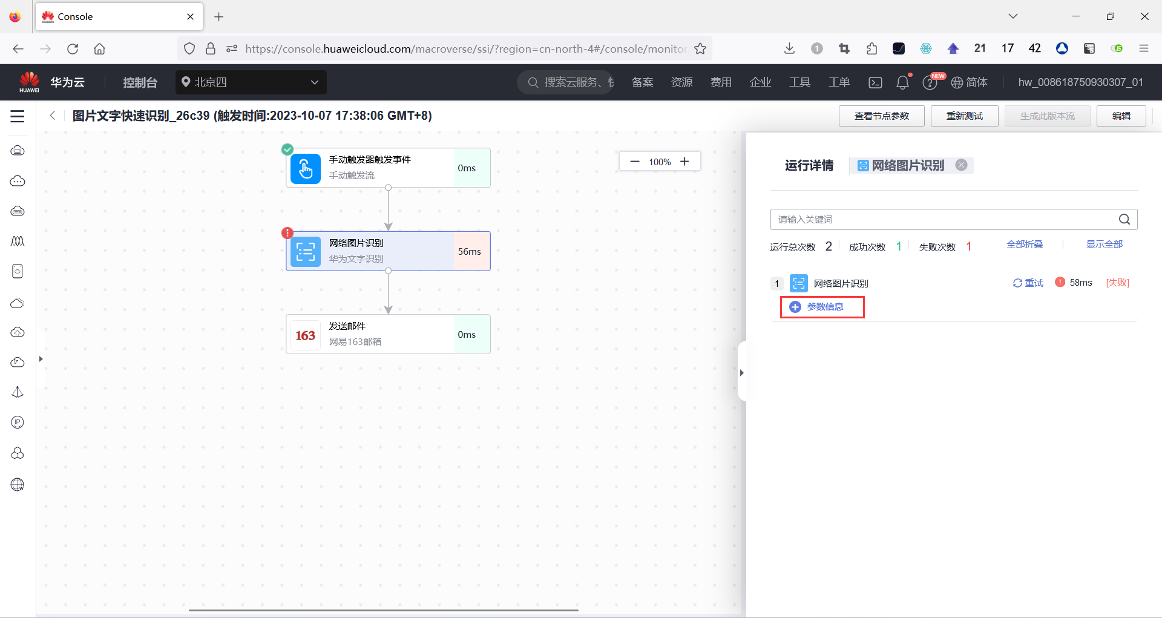This screenshot has height=618, width=1162.
Task: Open browser downloads icon
Action: pyautogui.click(x=789, y=48)
